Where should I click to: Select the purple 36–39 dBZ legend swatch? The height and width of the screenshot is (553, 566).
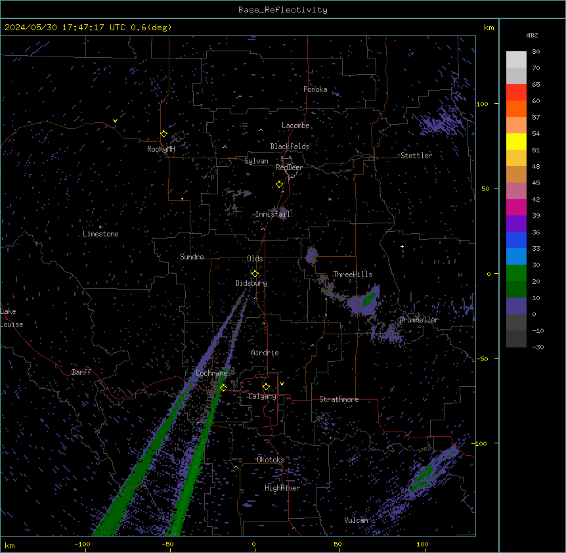coord(516,224)
